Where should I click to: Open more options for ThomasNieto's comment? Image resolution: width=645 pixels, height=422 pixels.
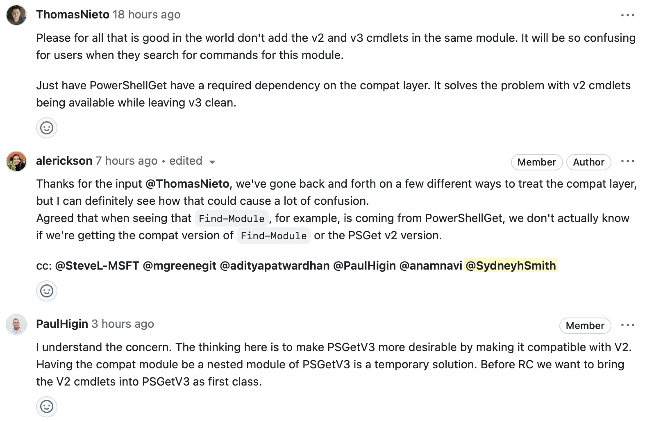coord(628,15)
